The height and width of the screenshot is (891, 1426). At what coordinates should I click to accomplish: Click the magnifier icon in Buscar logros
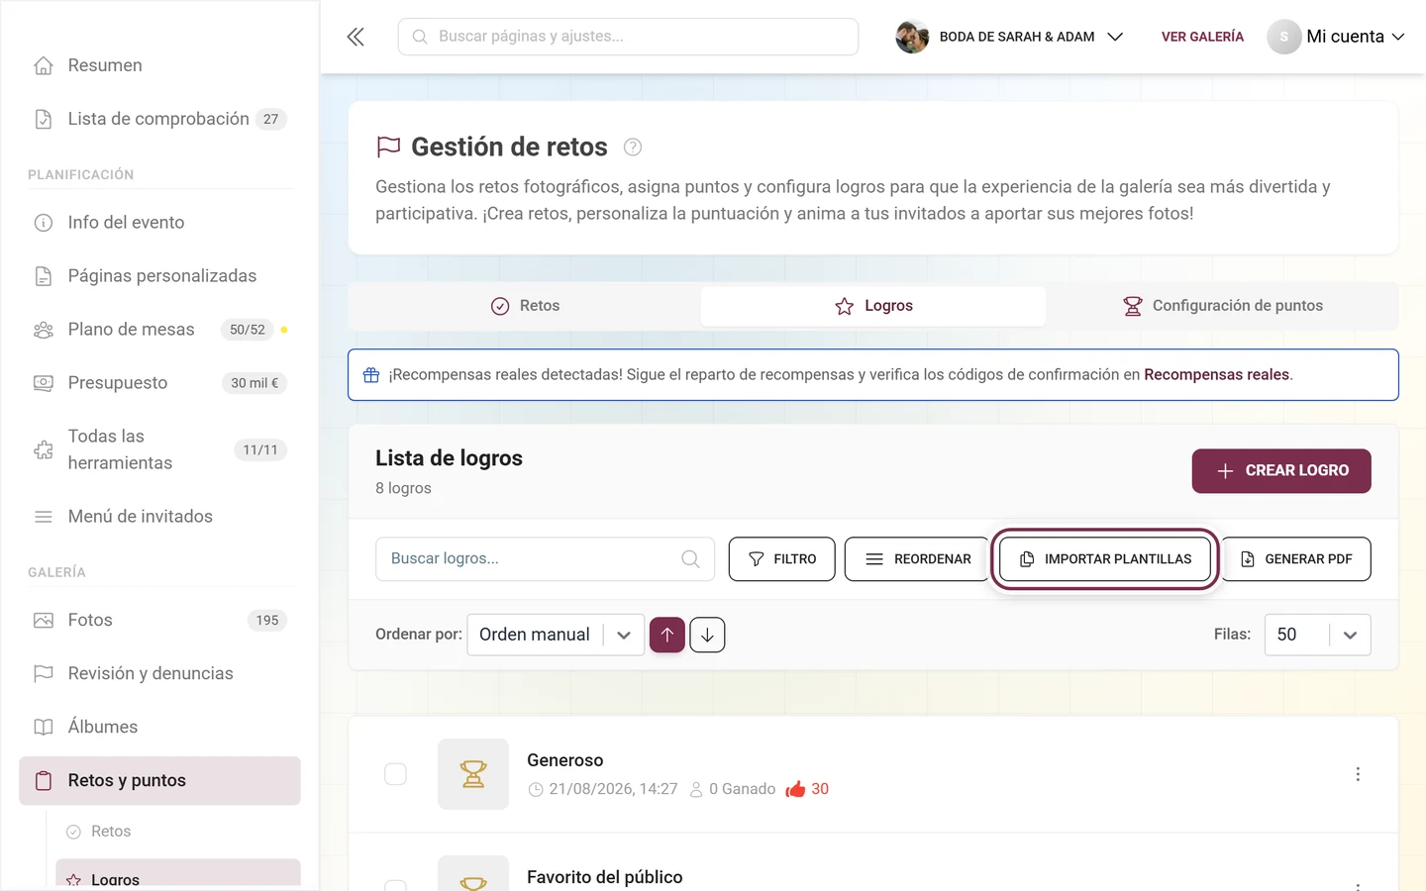[x=690, y=559]
